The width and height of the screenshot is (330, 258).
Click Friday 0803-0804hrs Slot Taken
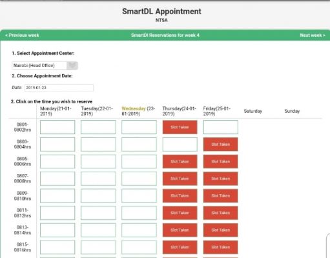point(221,144)
